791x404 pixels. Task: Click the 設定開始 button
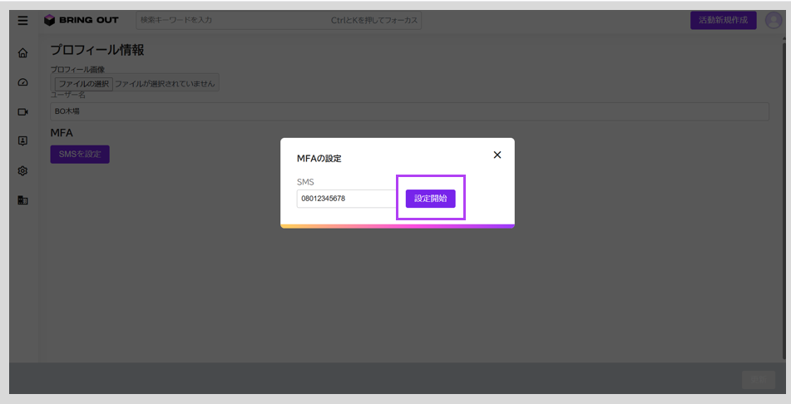[430, 199]
